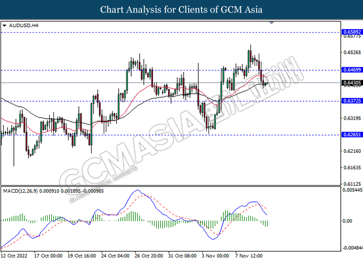Click the current price label 0.64305
363x259 pixels.
(x=352, y=82)
